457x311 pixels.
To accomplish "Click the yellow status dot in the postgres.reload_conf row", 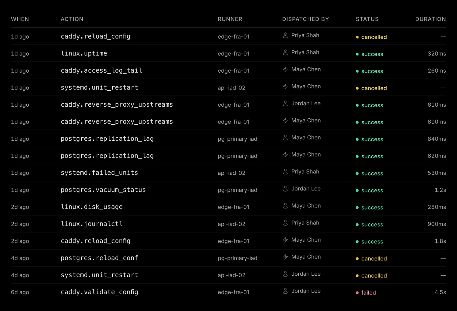I will (x=357, y=259).
